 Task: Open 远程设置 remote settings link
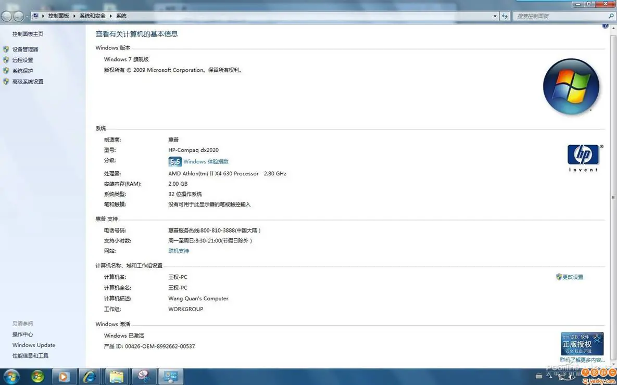(x=22, y=60)
